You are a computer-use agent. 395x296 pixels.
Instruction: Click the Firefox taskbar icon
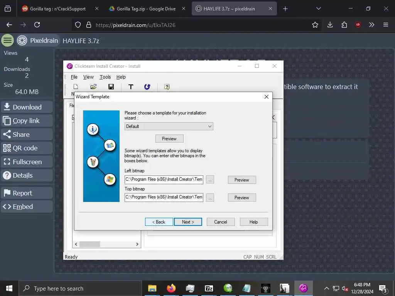(171, 288)
